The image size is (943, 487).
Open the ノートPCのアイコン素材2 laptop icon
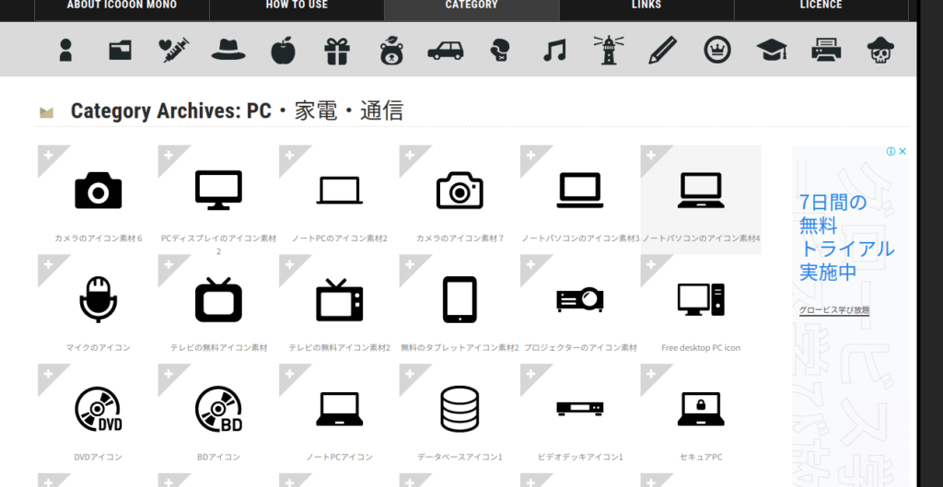(339, 191)
